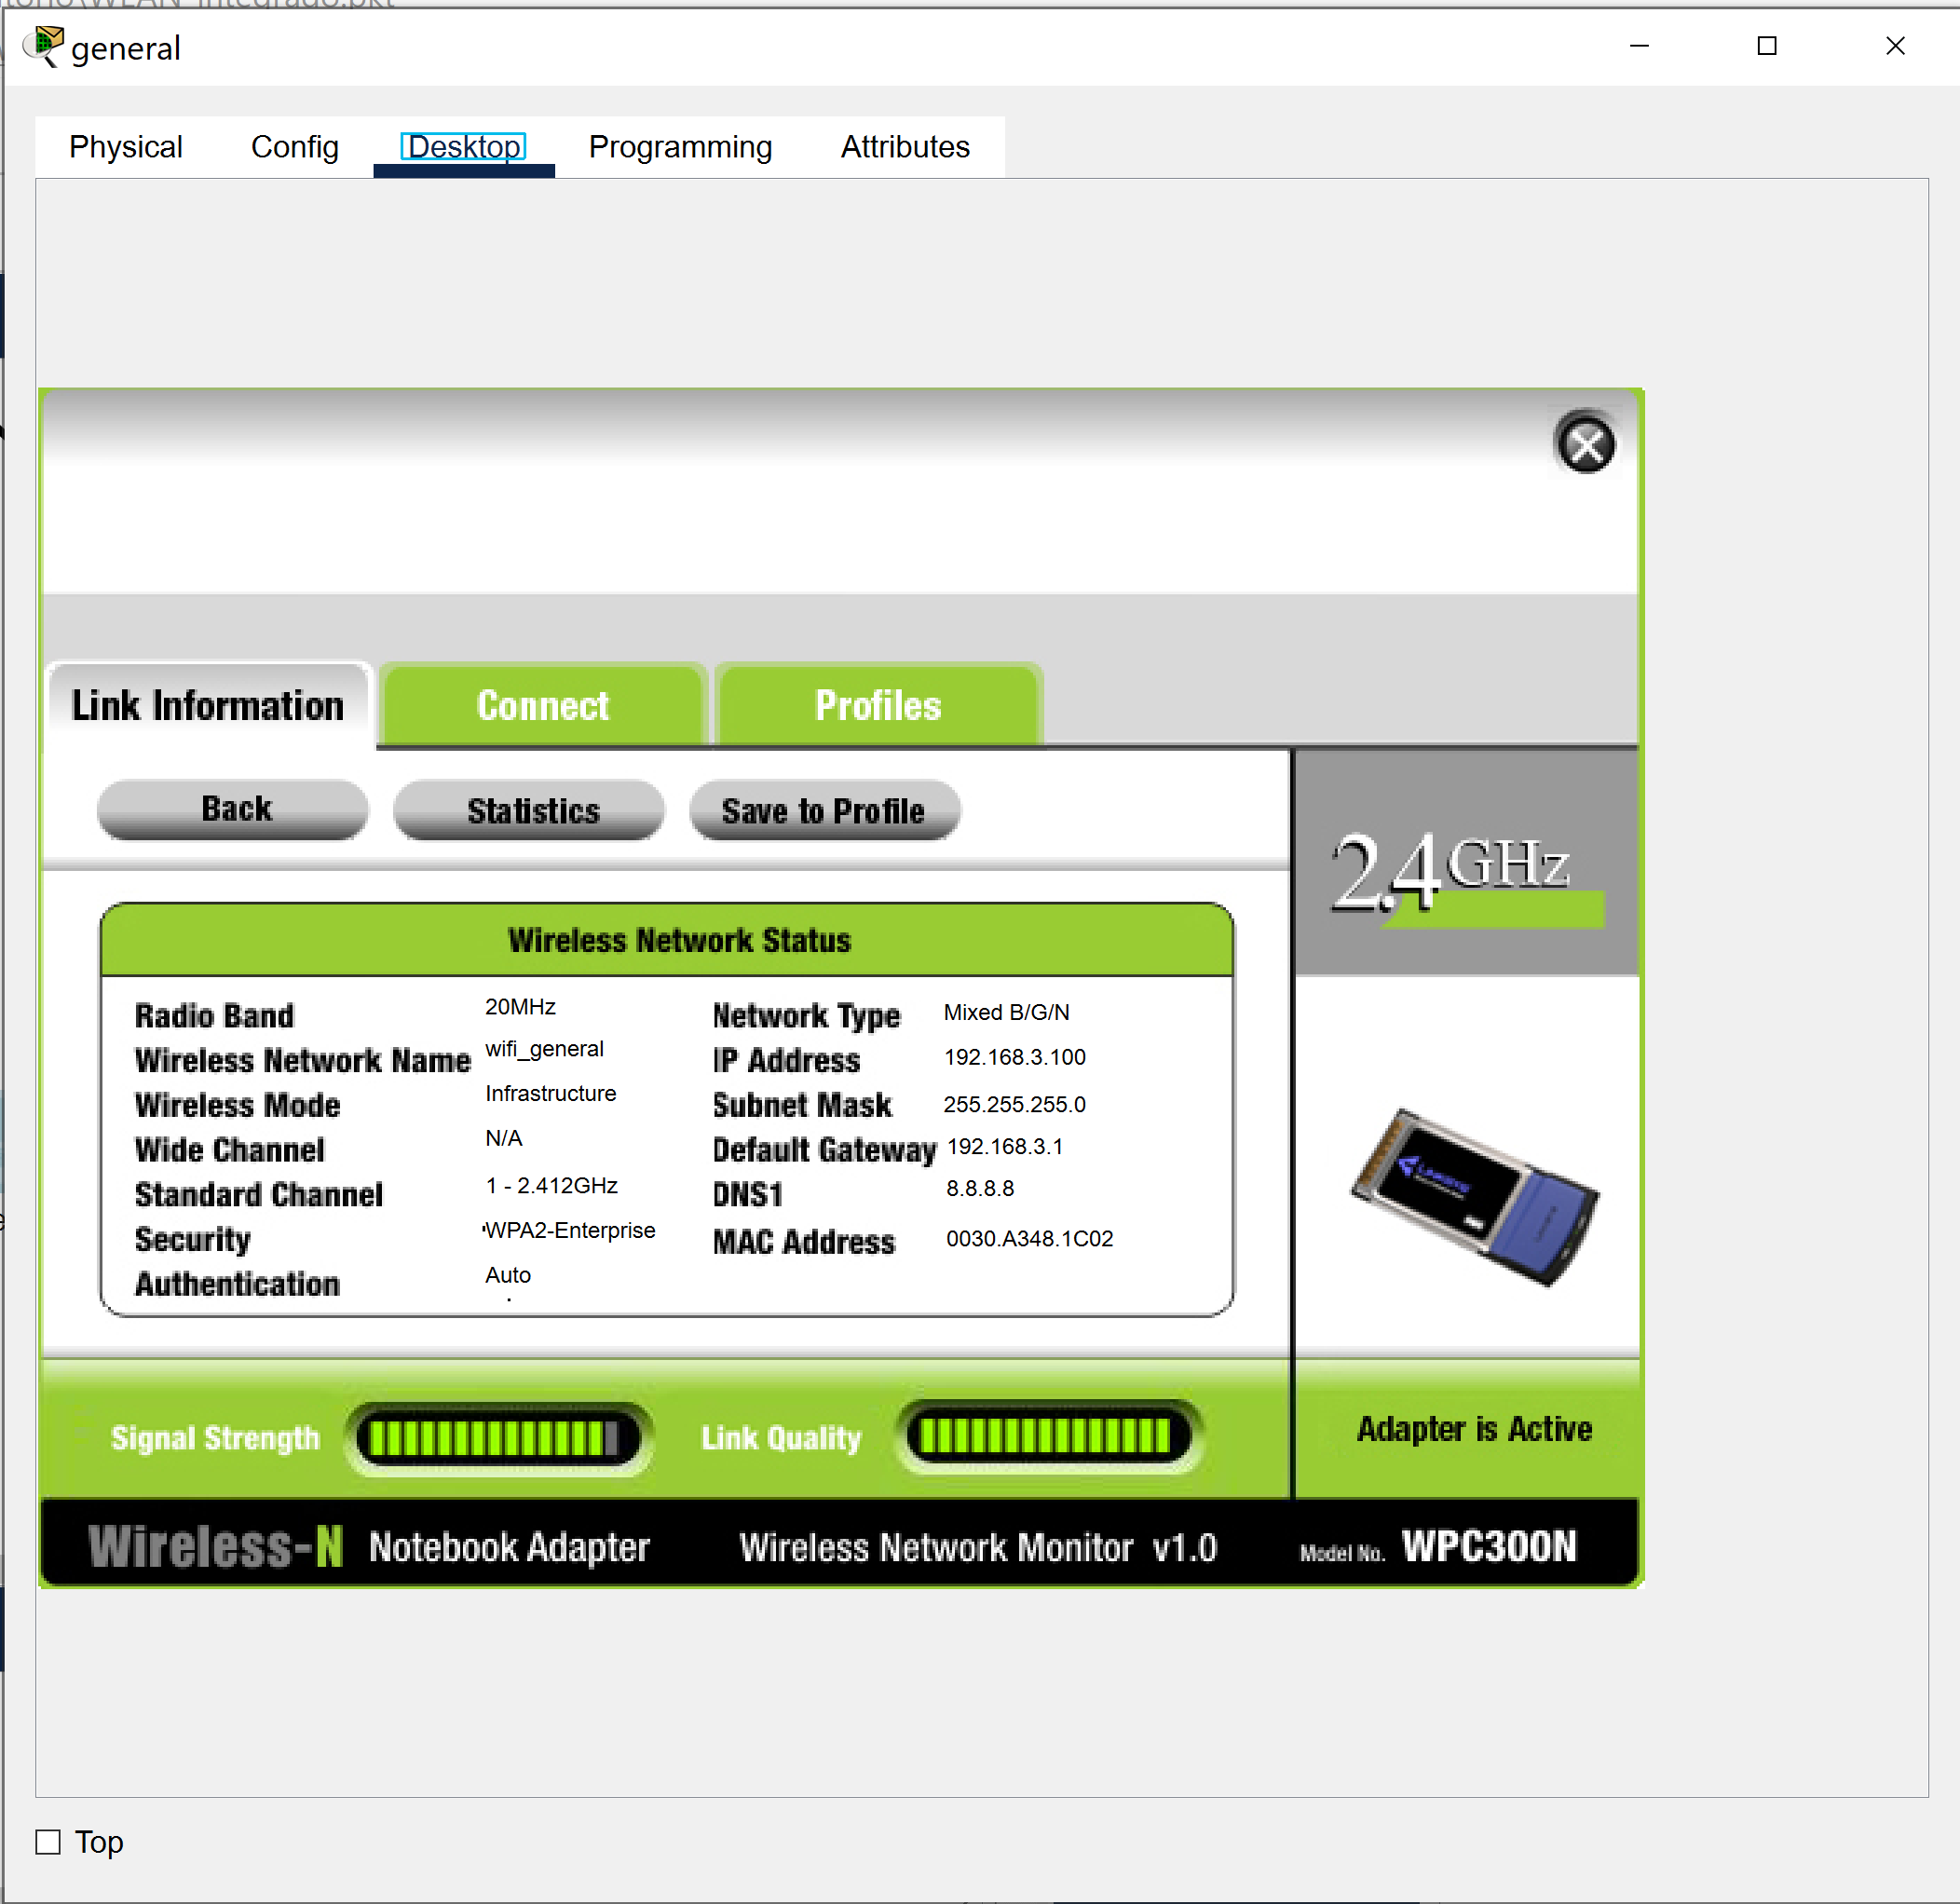This screenshot has height=1904, width=1960.
Task: Click the Packet Tracer window title icon
Action: [45, 46]
